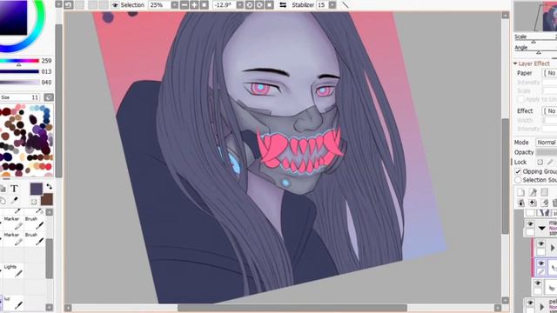
Task: Click the navigator preview thumbnail
Action: (x=536, y=17)
